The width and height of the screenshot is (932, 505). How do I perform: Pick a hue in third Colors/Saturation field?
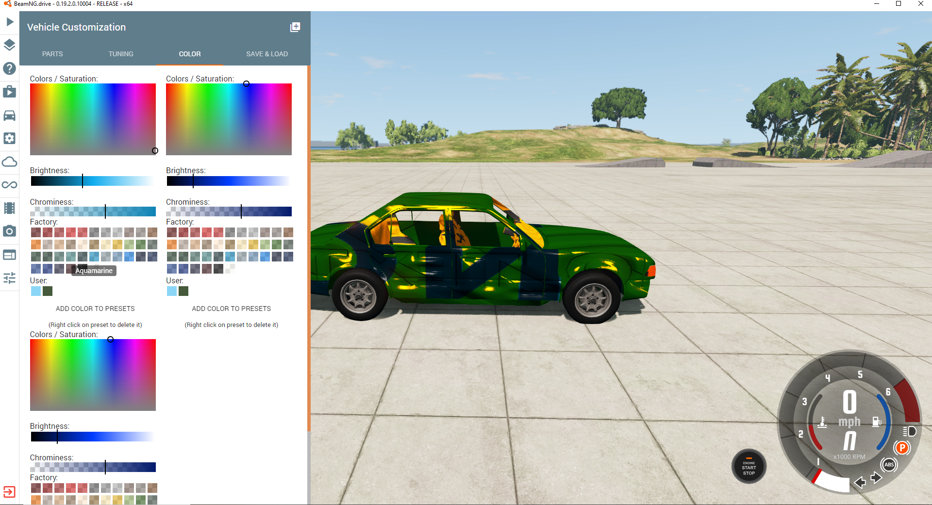(93, 375)
